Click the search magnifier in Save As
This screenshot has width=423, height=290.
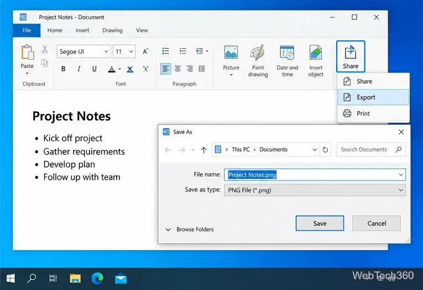tap(399, 149)
